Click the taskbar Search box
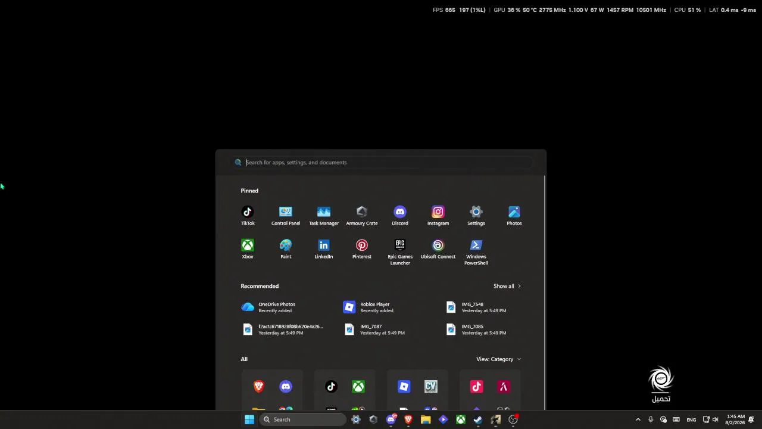762x429 pixels. pos(303,419)
